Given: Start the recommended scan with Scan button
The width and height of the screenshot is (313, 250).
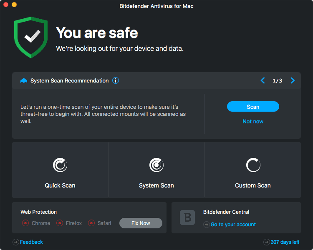Looking at the screenshot, I should 253,107.
